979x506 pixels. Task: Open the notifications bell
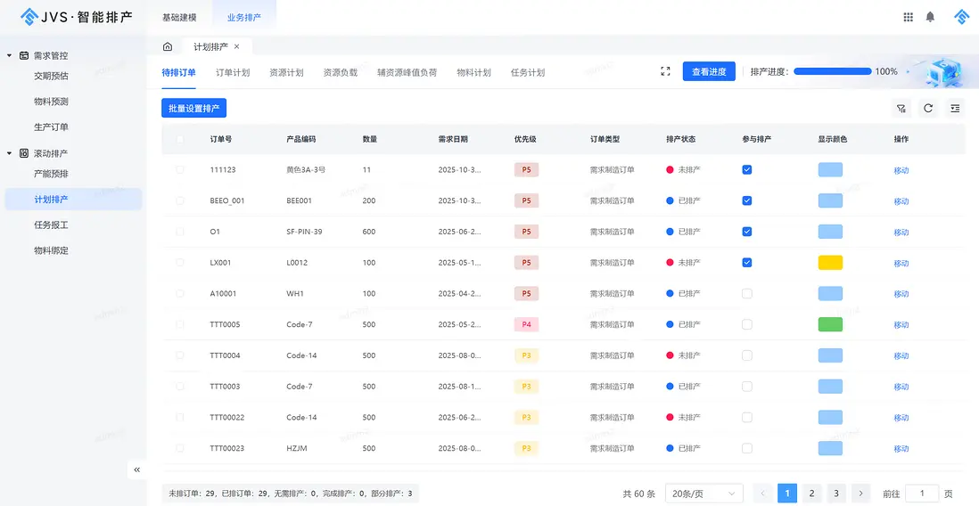point(930,17)
